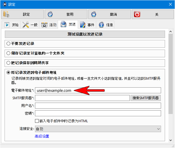
Task: Open the 高级设置 link
Action: tap(42, 136)
